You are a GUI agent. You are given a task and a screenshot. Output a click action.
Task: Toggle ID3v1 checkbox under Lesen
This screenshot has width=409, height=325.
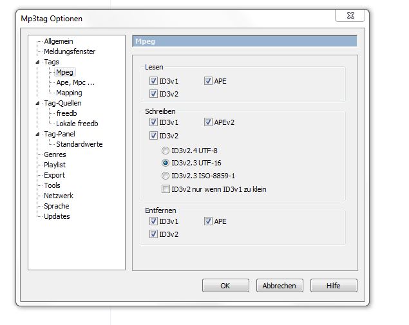[x=153, y=81]
